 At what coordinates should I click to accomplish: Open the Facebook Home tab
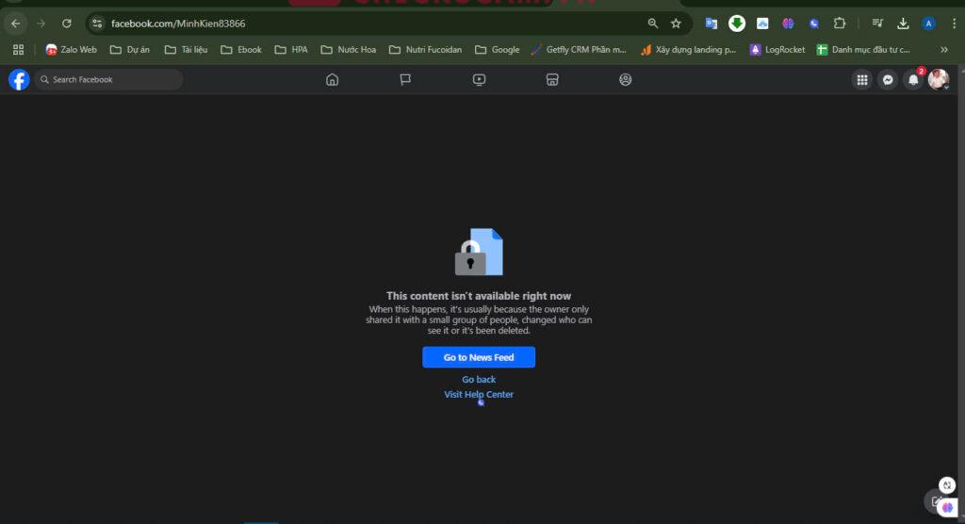point(332,80)
